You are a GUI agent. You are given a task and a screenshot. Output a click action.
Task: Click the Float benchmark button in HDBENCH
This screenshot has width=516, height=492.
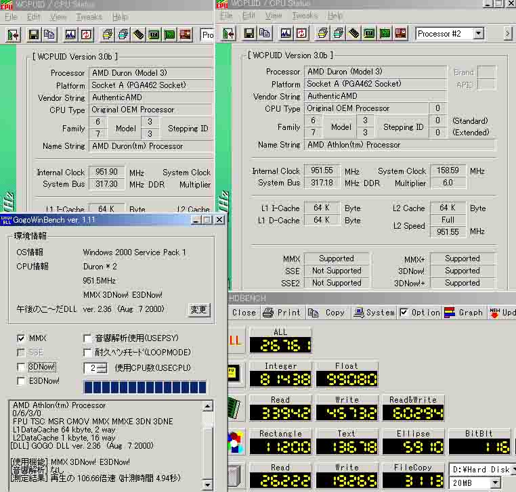[x=347, y=374]
